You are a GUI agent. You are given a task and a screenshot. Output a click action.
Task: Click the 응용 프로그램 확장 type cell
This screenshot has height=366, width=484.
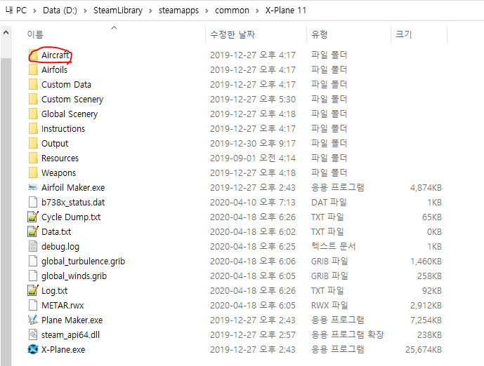(348, 335)
